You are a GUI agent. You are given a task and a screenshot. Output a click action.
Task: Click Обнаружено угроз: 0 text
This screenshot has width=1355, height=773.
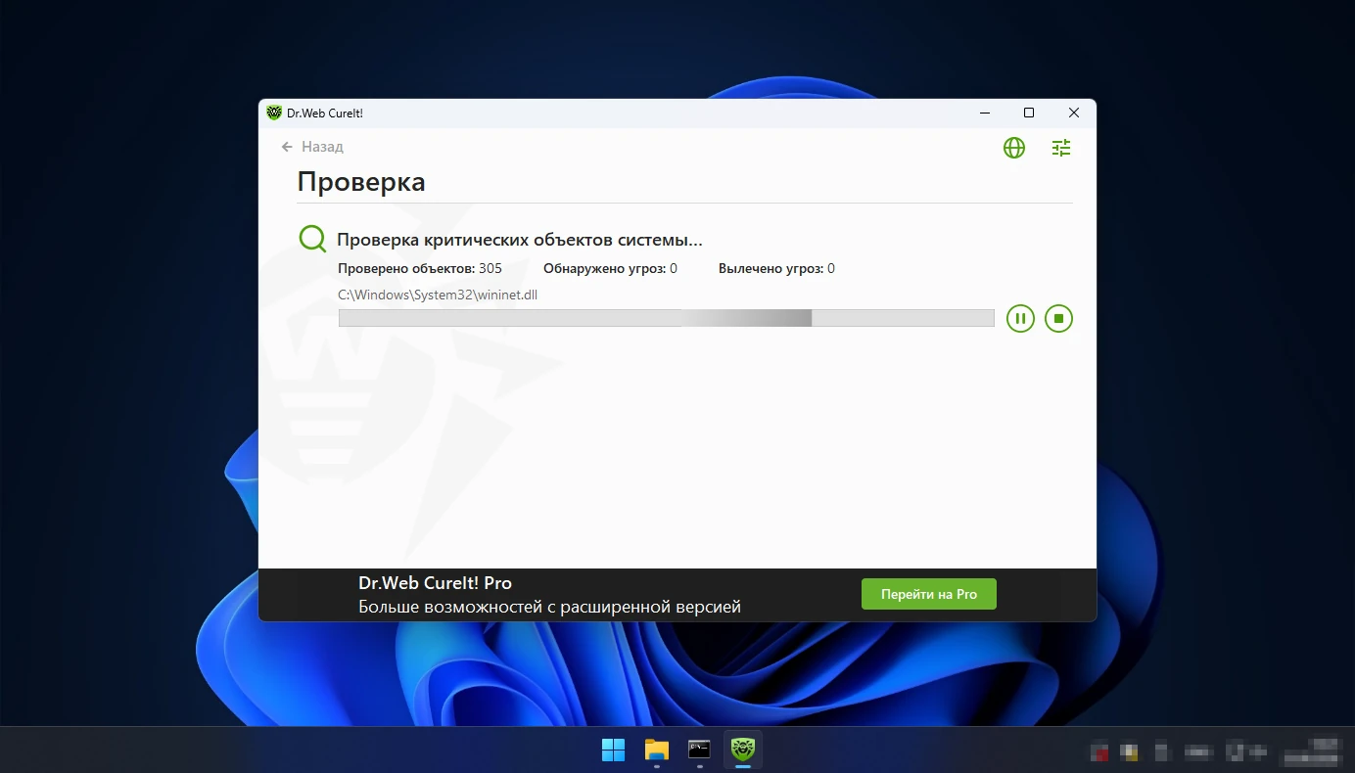(x=610, y=268)
